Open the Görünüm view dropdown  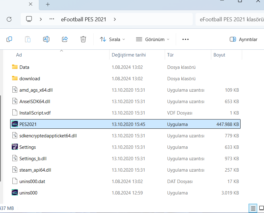153,40
